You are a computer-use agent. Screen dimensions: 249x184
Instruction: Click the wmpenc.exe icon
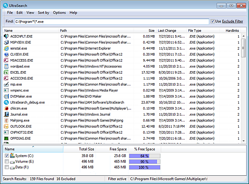tap(6, 91)
